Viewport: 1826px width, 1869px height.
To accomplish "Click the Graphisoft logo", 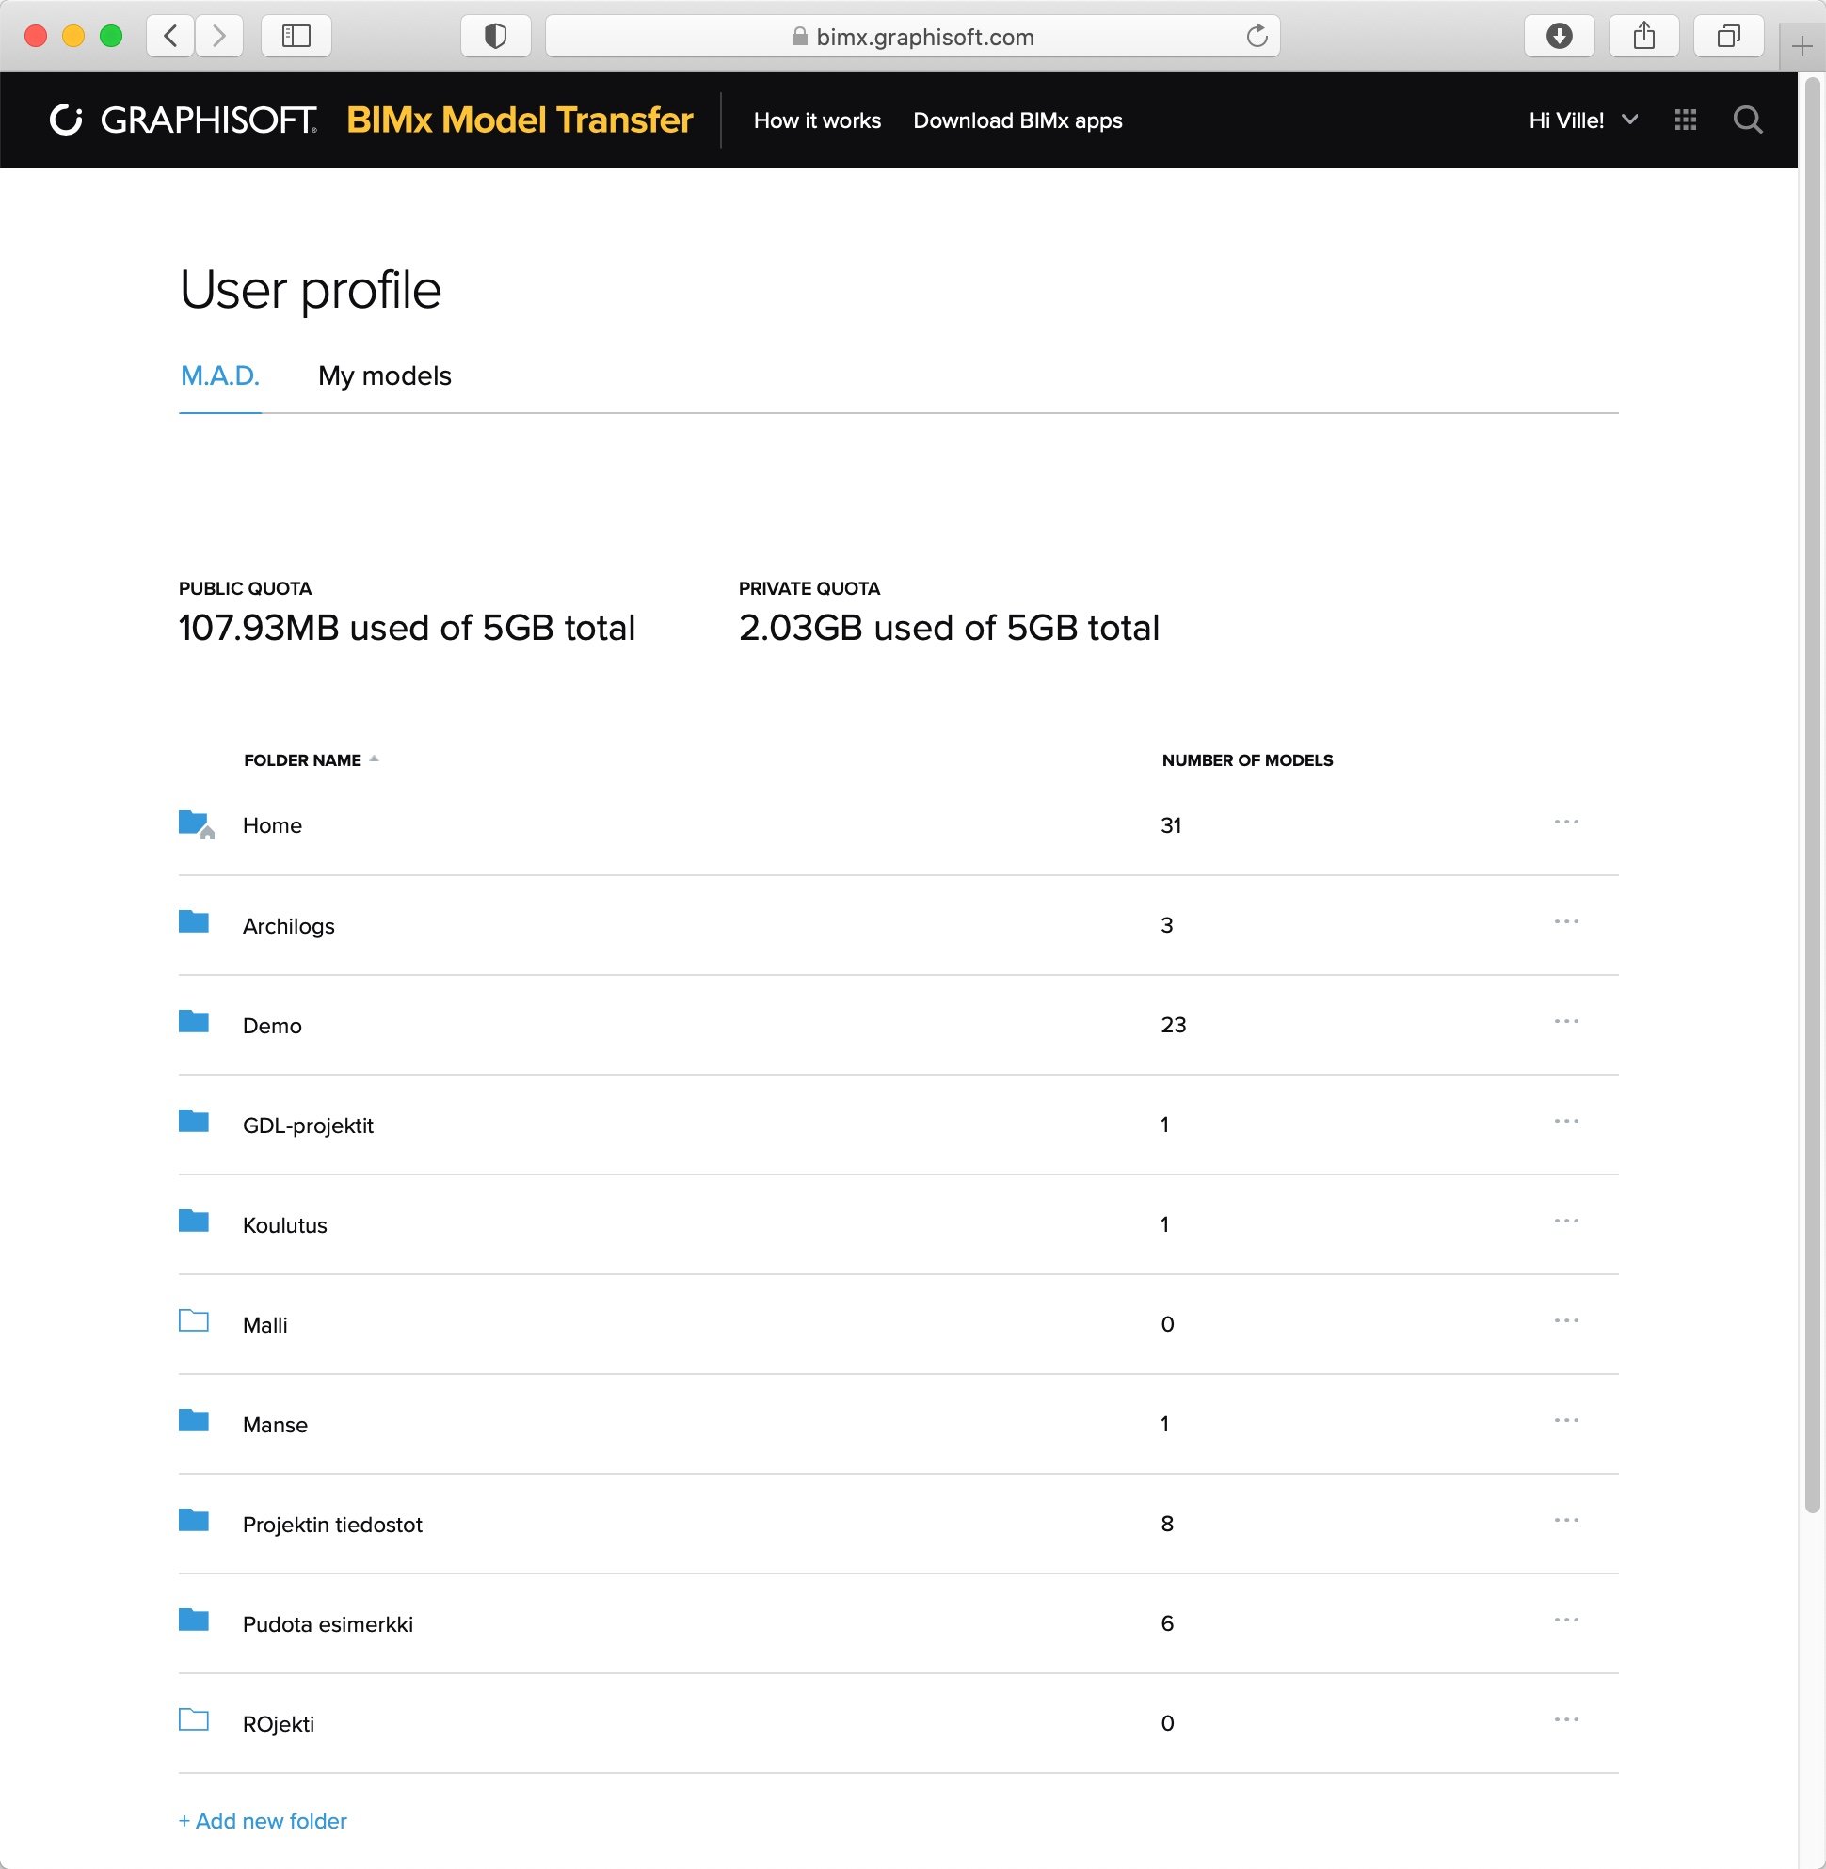I will coord(183,120).
